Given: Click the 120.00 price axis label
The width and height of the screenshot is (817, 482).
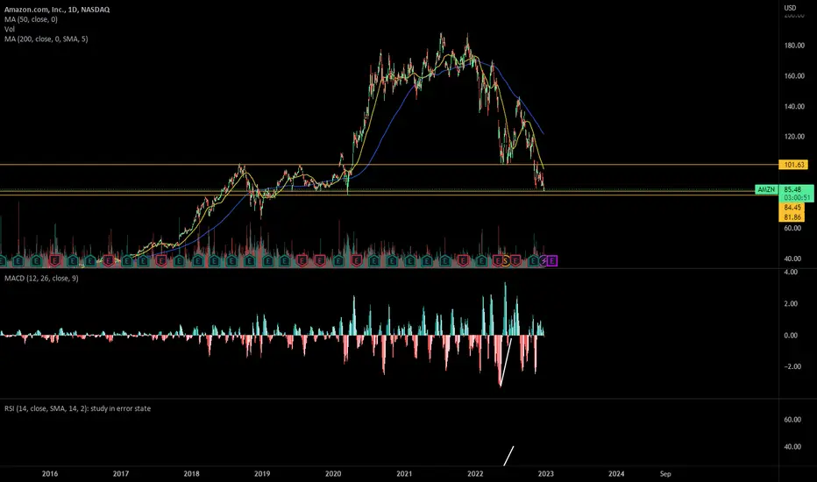Looking at the screenshot, I should point(794,137).
